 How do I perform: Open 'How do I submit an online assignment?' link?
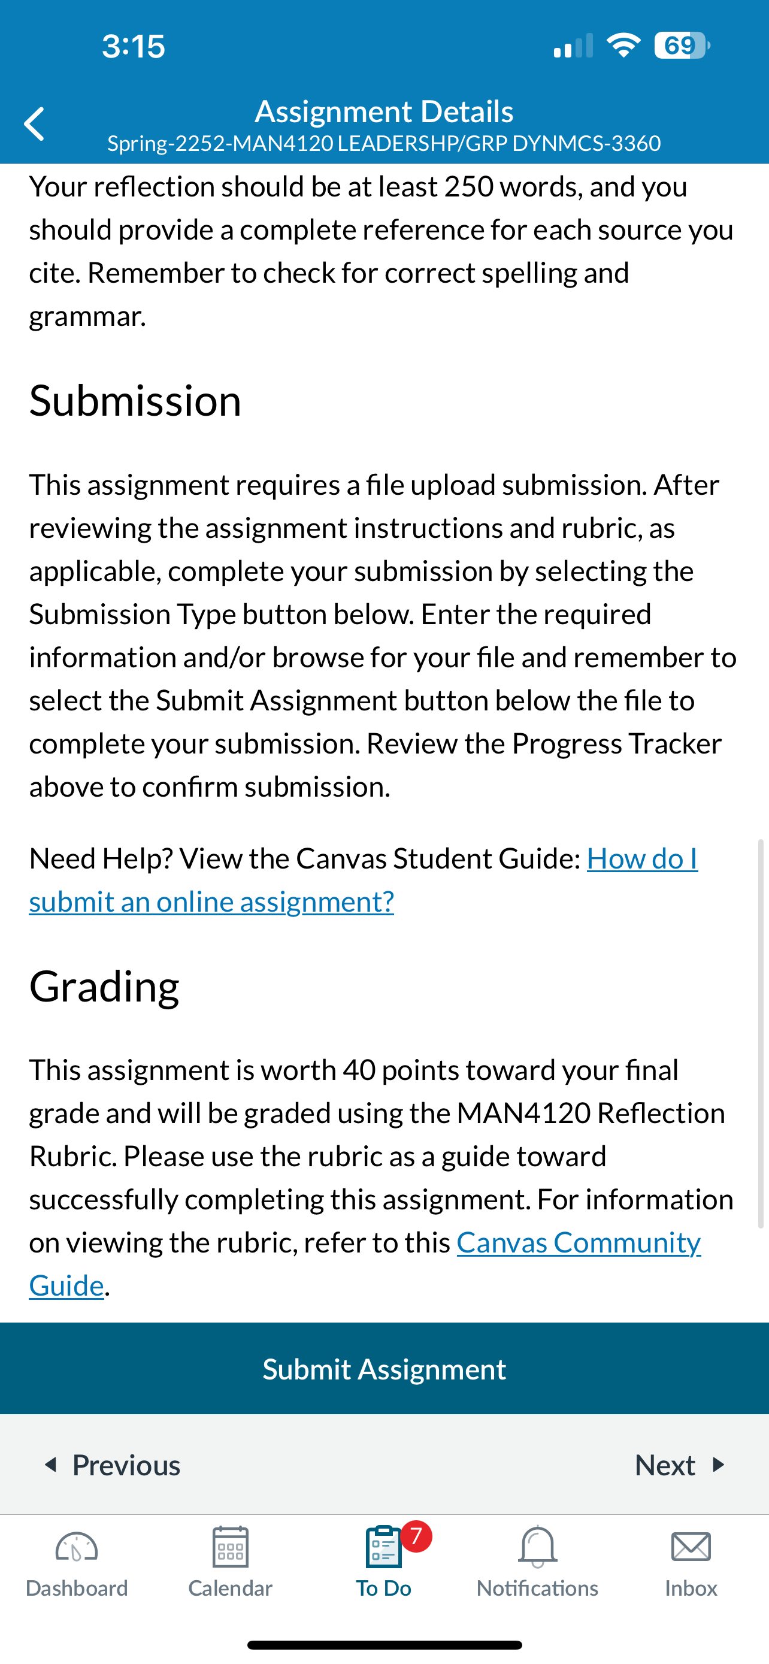tap(364, 880)
